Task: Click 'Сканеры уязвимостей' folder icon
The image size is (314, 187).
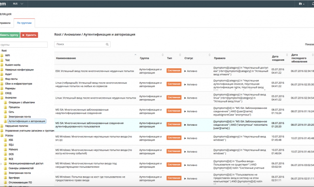Action: tap(6, 168)
